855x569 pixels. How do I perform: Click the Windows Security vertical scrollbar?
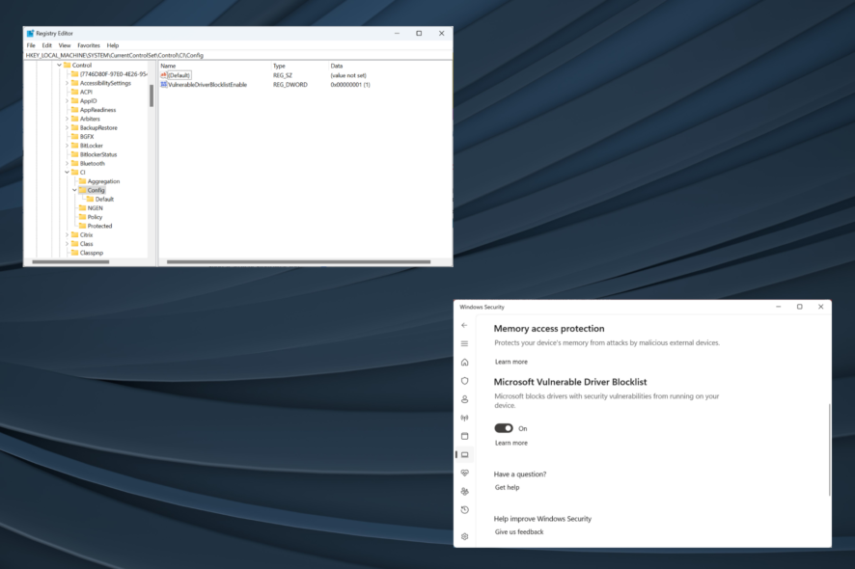coord(829,449)
